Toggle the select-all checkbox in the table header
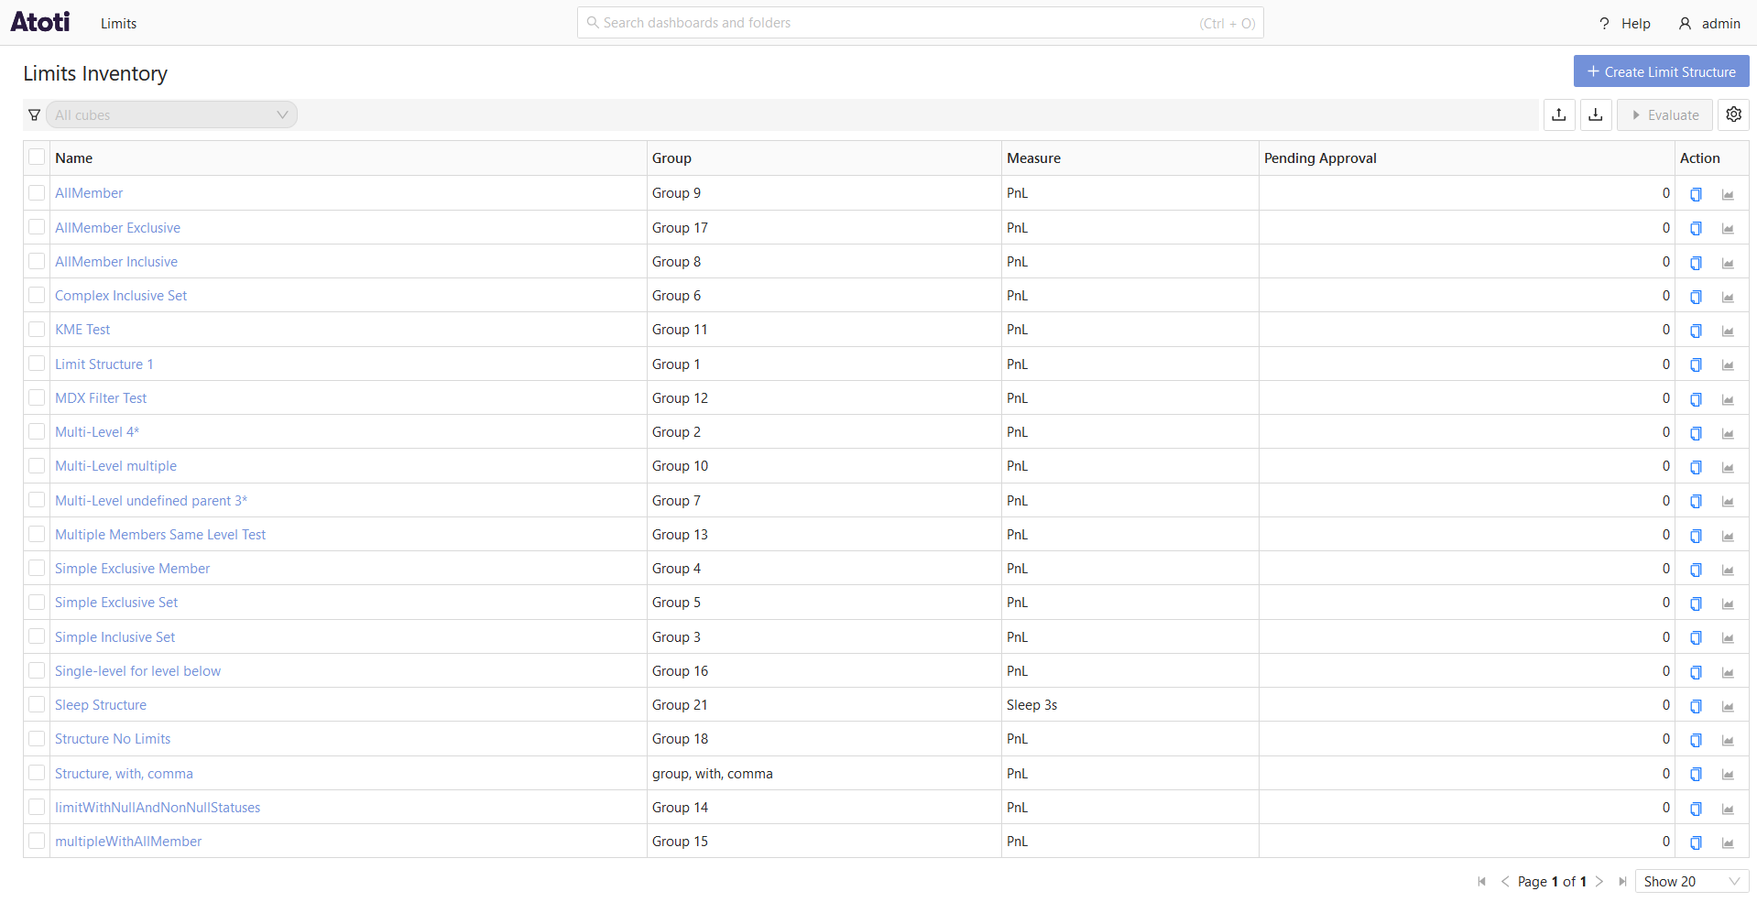 (x=37, y=158)
